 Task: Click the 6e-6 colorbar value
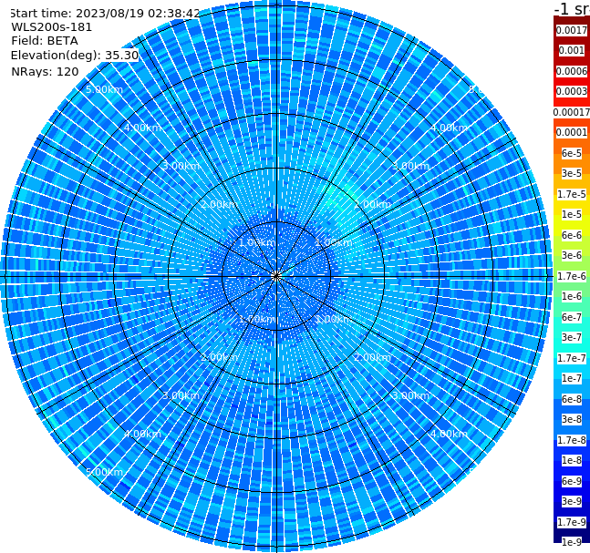pyautogui.click(x=572, y=235)
